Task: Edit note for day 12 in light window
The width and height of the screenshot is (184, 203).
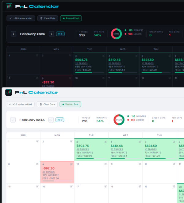Action: (x=174, y=164)
